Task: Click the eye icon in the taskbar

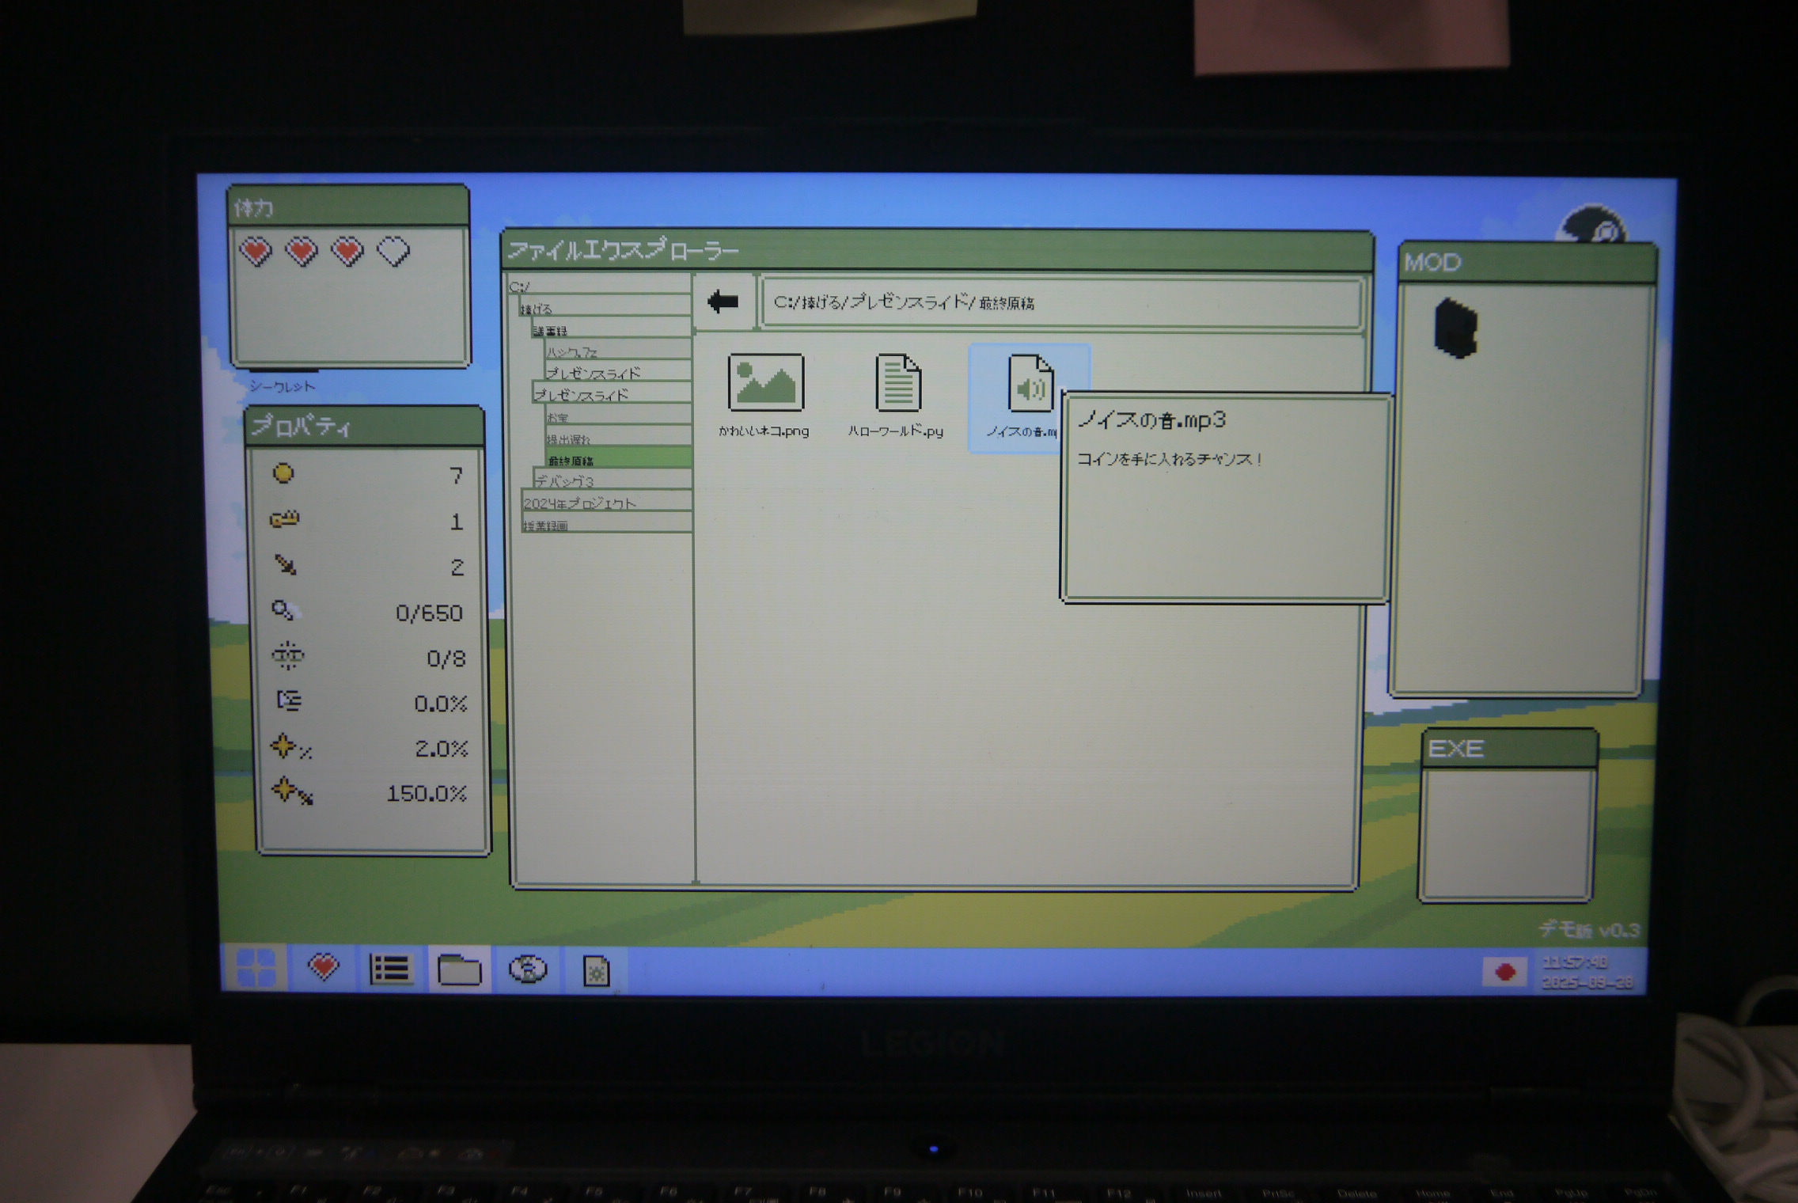Action: point(528,970)
